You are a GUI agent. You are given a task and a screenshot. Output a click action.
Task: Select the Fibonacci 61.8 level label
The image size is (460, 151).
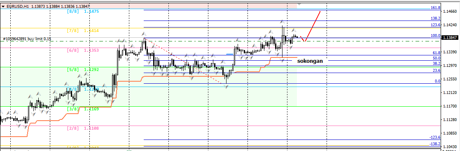437,53
